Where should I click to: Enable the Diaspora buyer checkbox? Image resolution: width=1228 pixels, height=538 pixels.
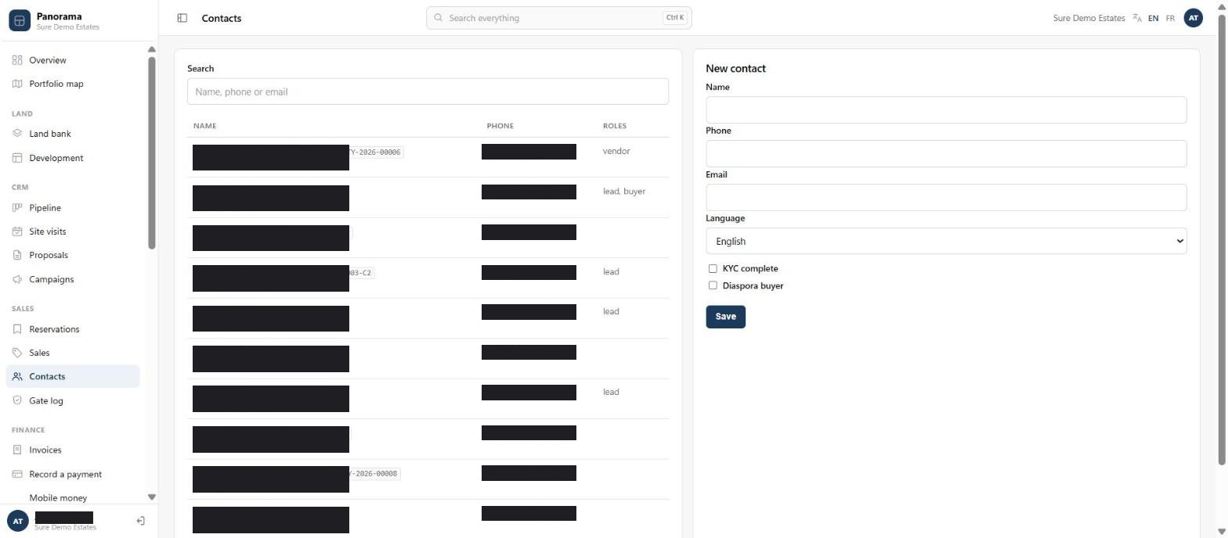713,285
